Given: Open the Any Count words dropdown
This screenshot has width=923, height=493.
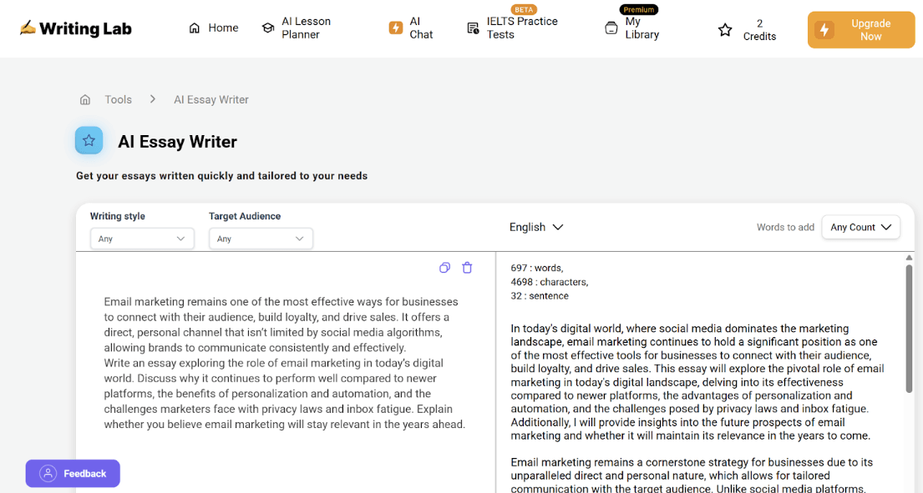Looking at the screenshot, I should pos(860,227).
